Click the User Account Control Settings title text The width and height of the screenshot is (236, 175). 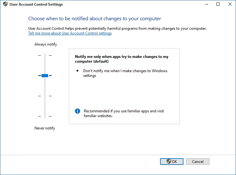coord(36,4)
